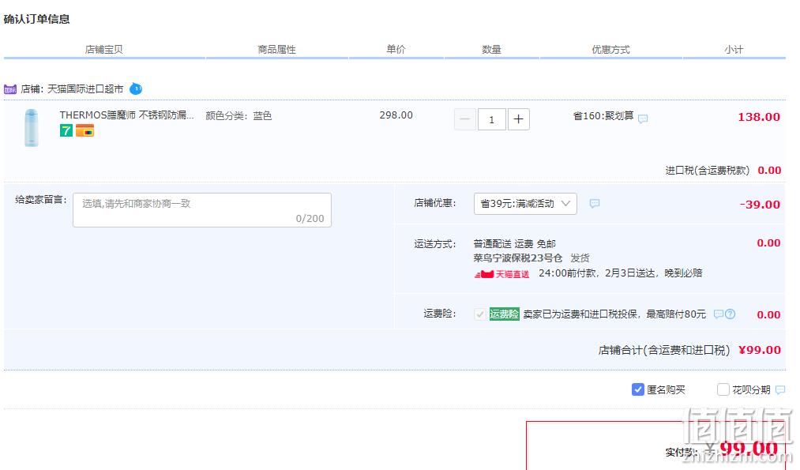Image resolution: width=800 pixels, height=470 pixels.
Task: Click the 省160:聚划算 discount text
Action: (x=603, y=116)
